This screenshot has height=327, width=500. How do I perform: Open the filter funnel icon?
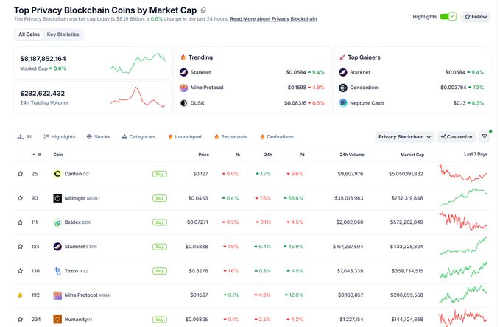pos(485,136)
